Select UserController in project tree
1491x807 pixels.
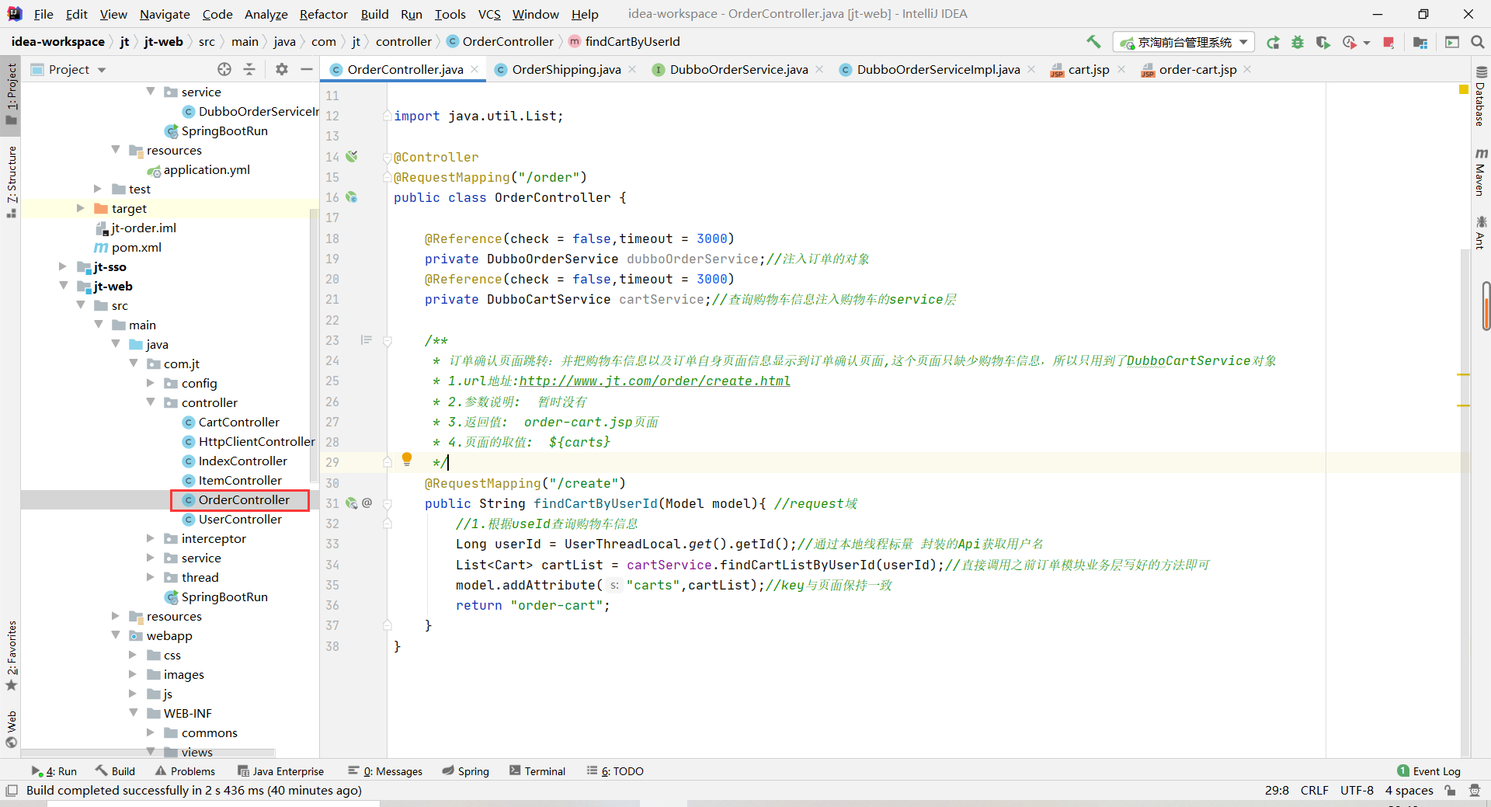point(240,519)
